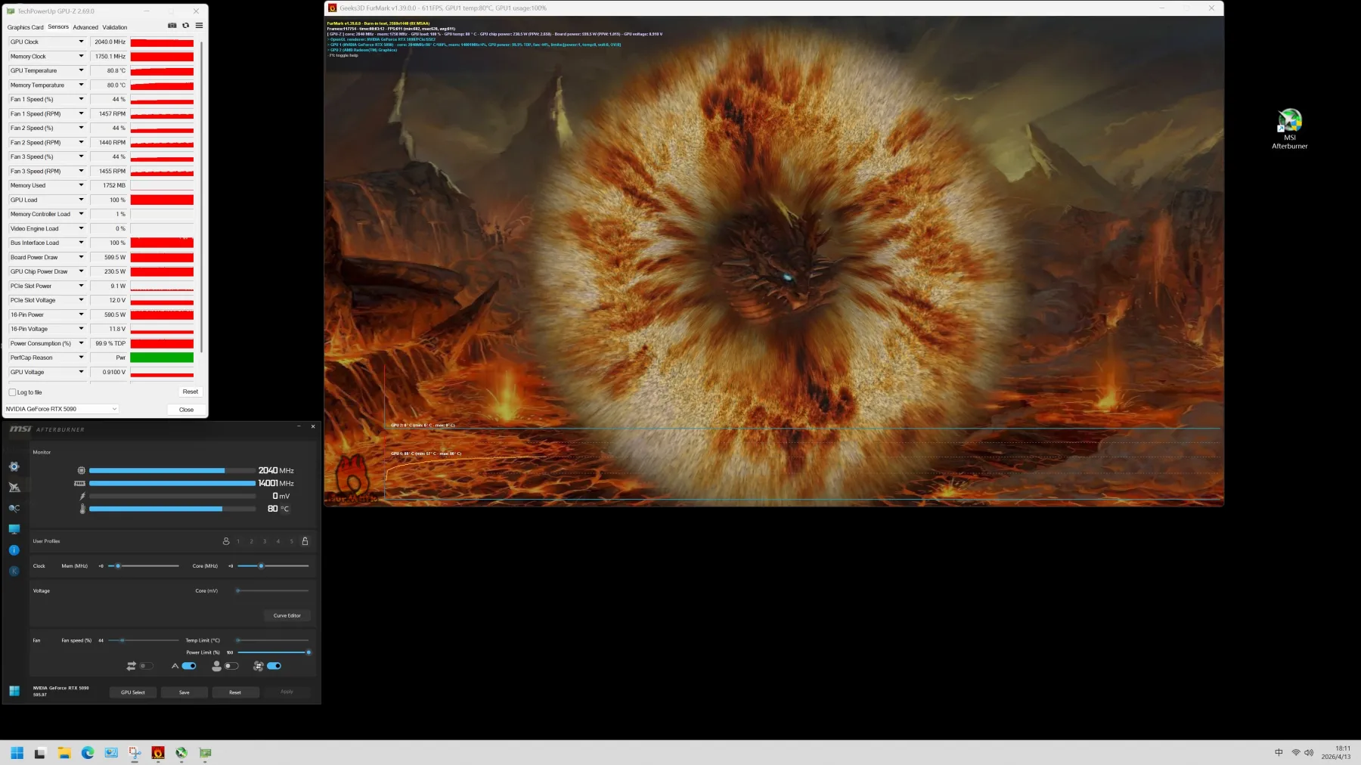Select user profile slot 3
This screenshot has height=765, width=1361.
coord(265,541)
